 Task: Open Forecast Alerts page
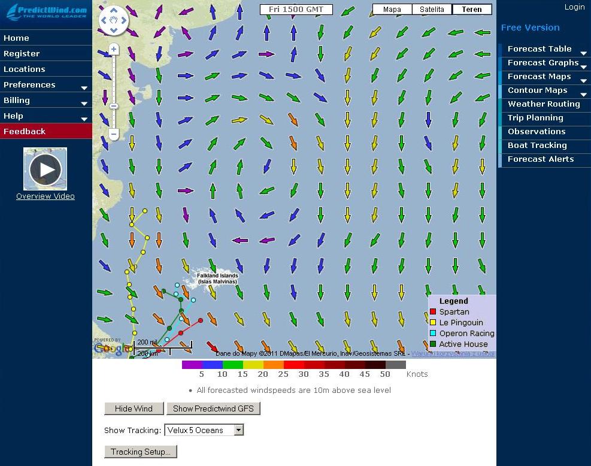pyautogui.click(x=545, y=159)
